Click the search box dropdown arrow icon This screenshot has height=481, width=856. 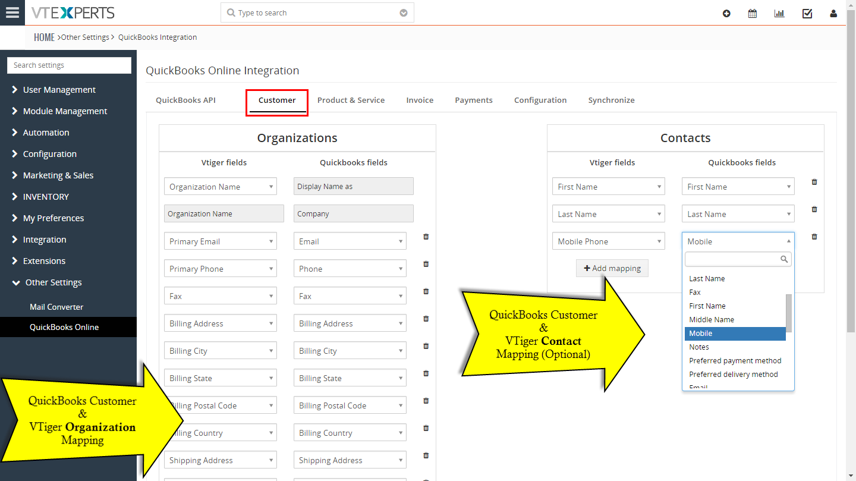(x=404, y=13)
